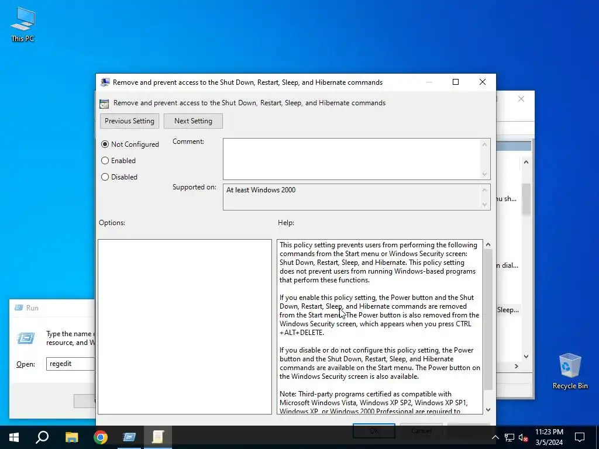599x449 pixels.
Task: Switch to Group Policy Editor taskbar icon
Action: coord(158,437)
